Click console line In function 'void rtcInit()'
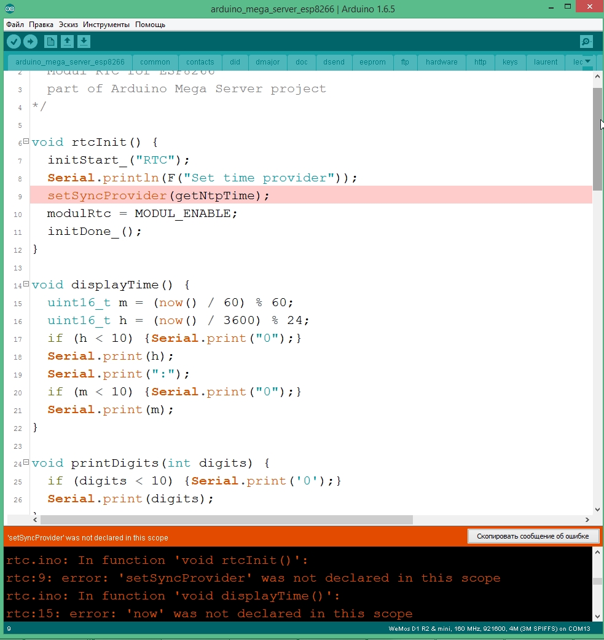The width and height of the screenshot is (604, 640). (x=157, y=560)
